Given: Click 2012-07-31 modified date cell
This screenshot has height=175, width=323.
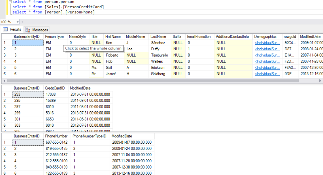Looking at the screenshot, I should (x=90, y=125).
